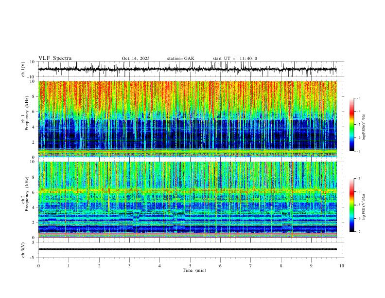Click time axis tick label "7"
Screen dimensions: 385x298
251,266
